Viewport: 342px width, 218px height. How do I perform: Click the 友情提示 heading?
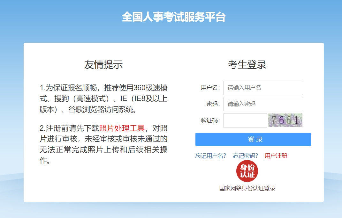tap(103, 65)
